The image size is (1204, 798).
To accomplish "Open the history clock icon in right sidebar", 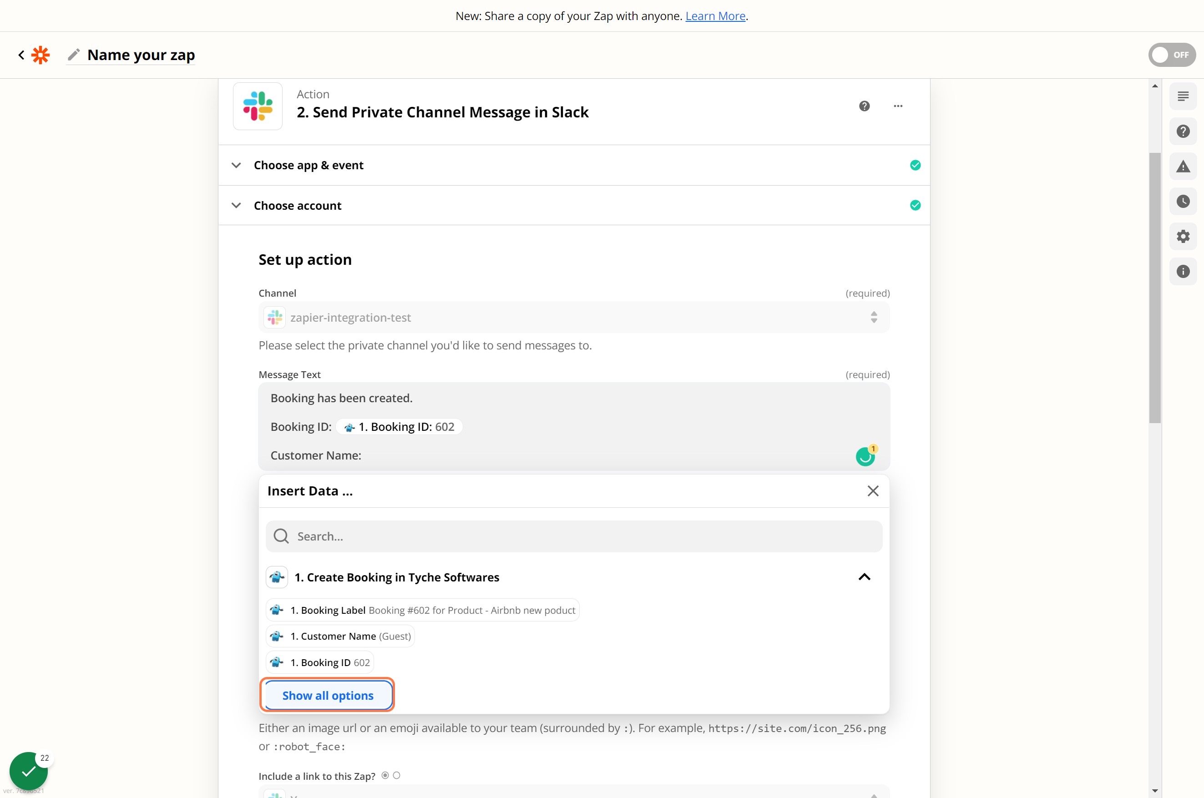I will tap(1183, 202).
